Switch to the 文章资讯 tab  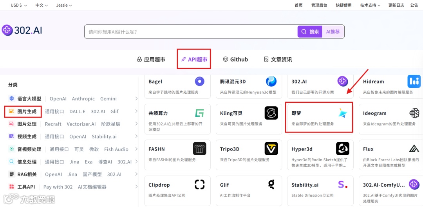[278, 59]
